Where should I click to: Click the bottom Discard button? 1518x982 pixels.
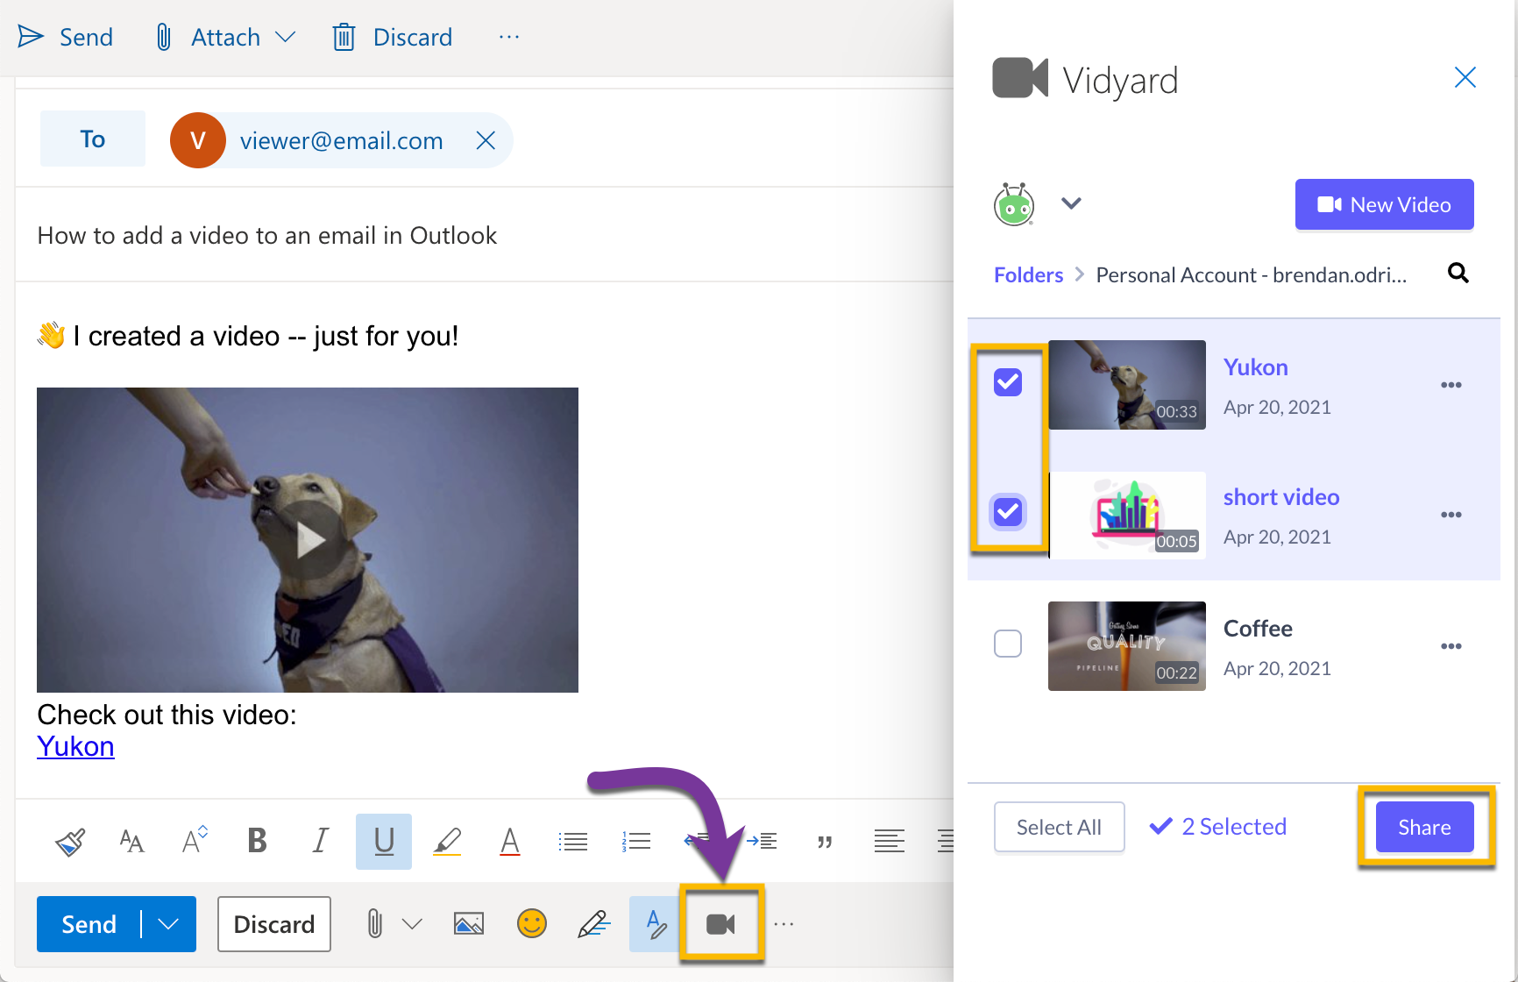coord(274,924)
